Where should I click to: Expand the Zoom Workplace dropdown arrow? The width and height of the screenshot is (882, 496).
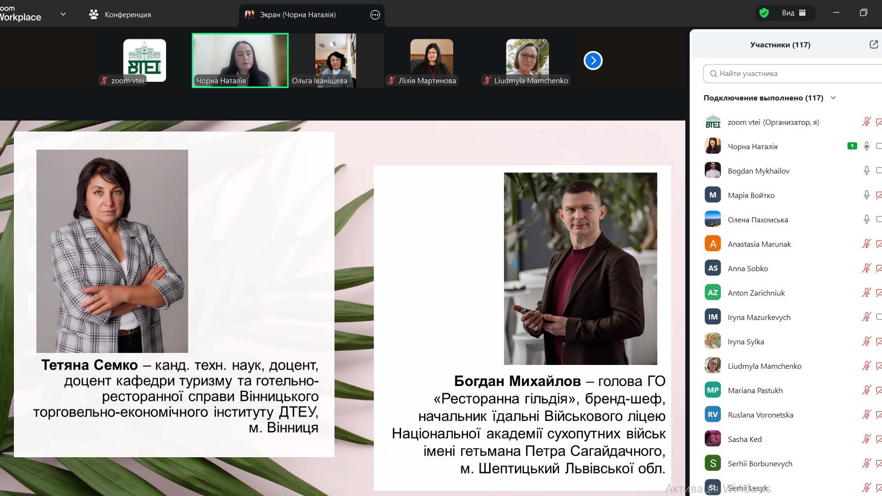point(63,14)
